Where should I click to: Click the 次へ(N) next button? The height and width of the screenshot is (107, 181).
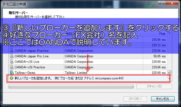(x=135, y=99)
